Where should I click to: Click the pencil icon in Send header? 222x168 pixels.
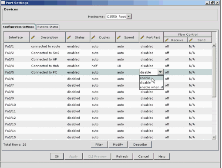pyautogui.click(x=191, y=40)
